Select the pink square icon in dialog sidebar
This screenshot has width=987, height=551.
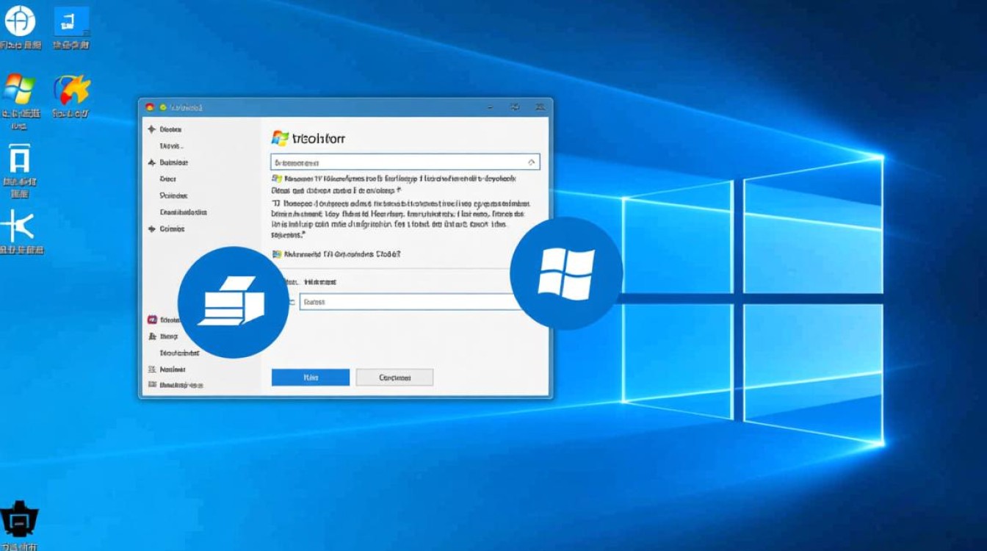pos(152,320)
